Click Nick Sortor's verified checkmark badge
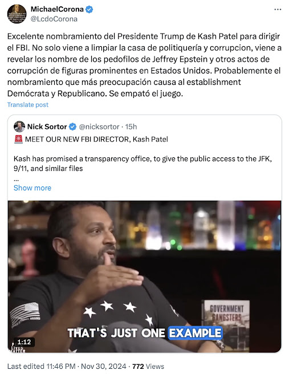The width and height of the screenshot is (289, 374). pyautogui.click(x=73, y=127)
